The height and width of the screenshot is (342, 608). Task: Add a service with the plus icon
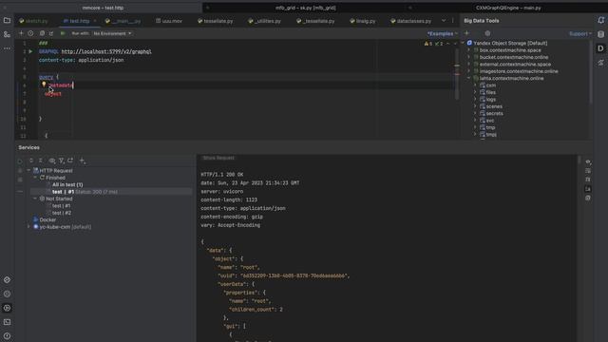coord(83,161)
